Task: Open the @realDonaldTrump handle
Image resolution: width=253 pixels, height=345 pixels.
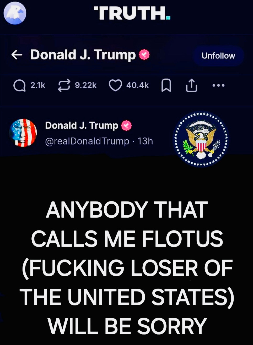Action: 87,141
